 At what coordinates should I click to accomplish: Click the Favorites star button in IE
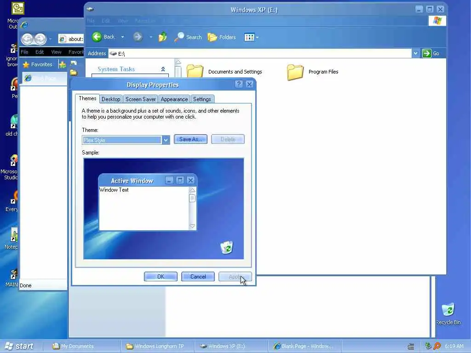coord(38,64)
